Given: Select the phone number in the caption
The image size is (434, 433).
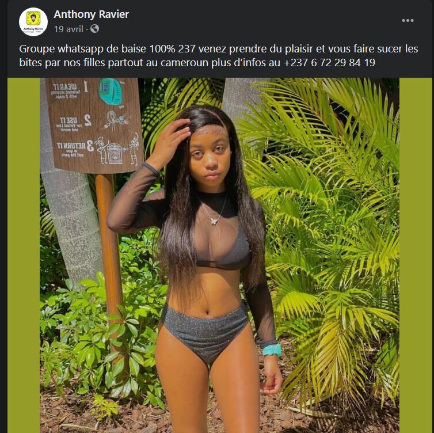Looking at the screenshot, I should 329,63.
